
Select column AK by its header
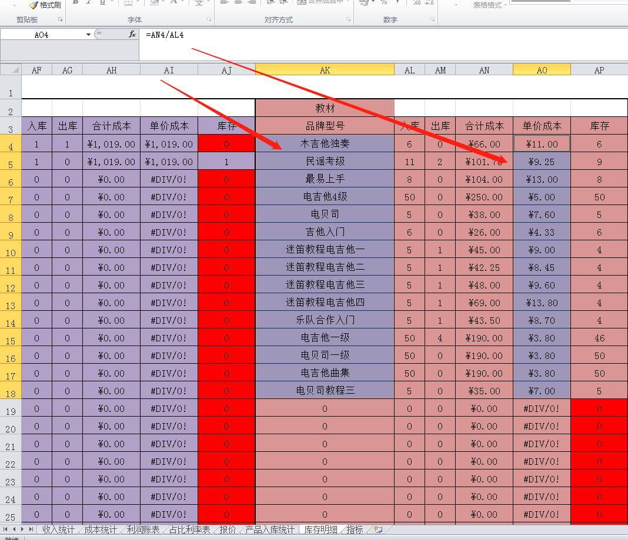325,70
